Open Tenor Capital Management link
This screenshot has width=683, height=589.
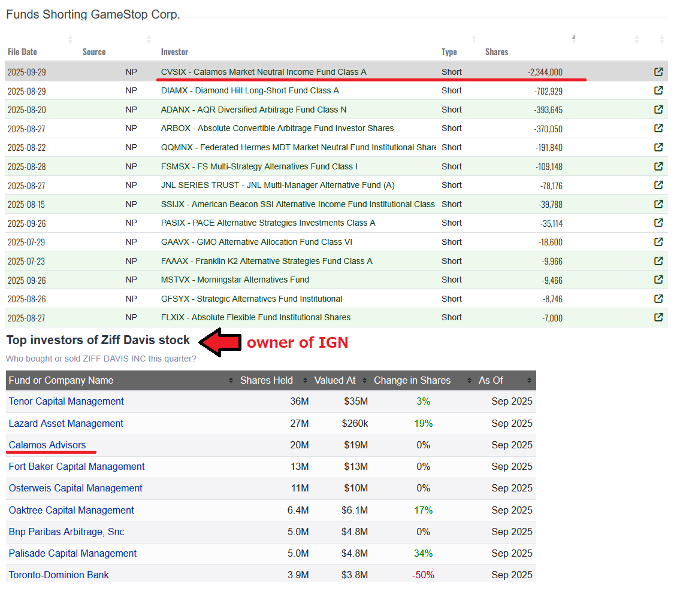point(67,402)
